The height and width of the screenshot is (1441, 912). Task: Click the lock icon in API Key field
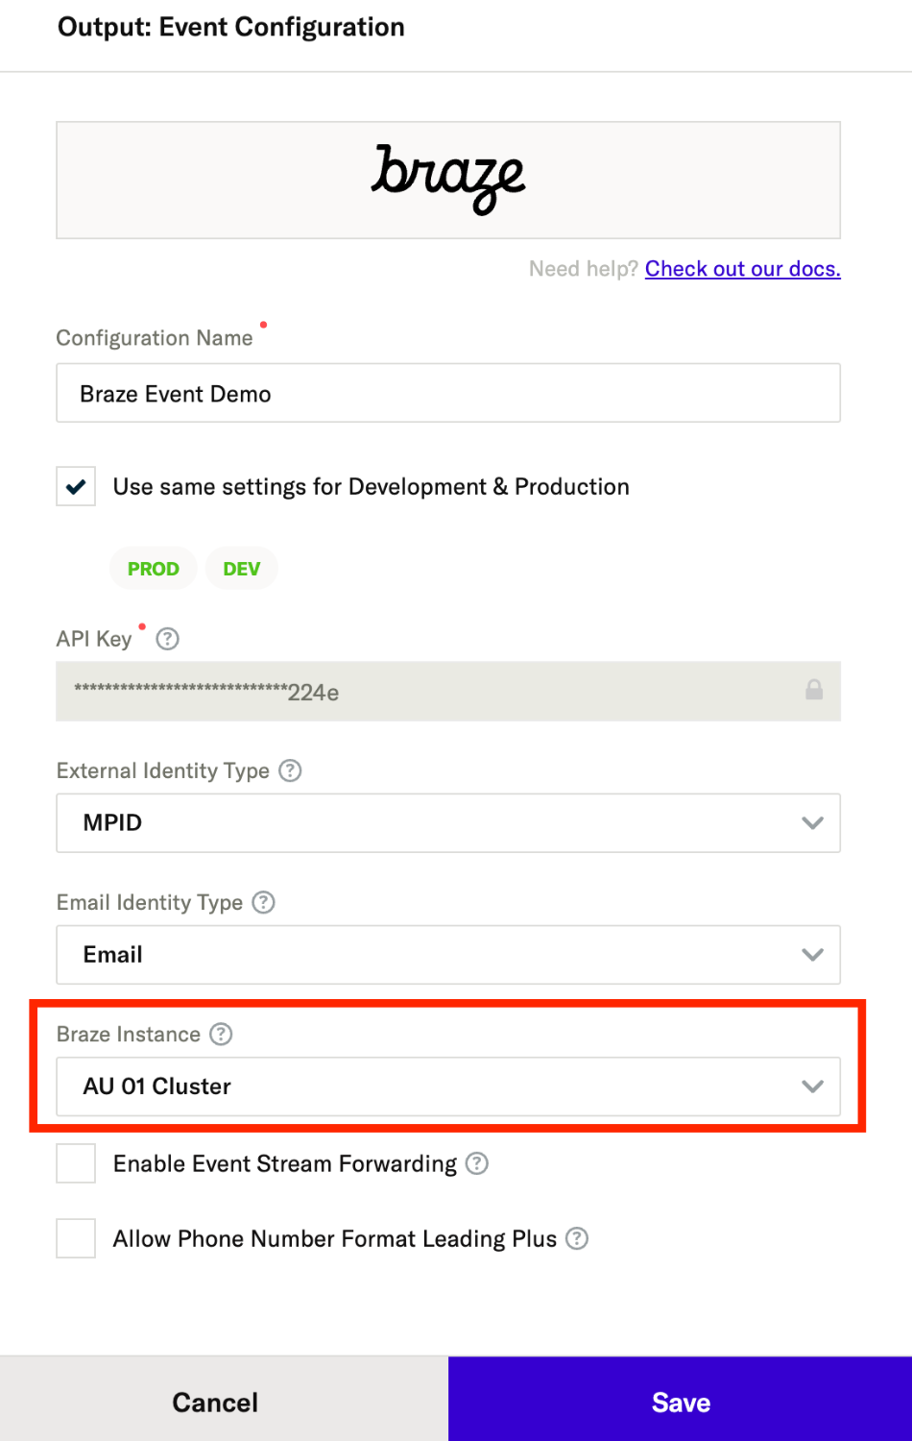point(814,690)
